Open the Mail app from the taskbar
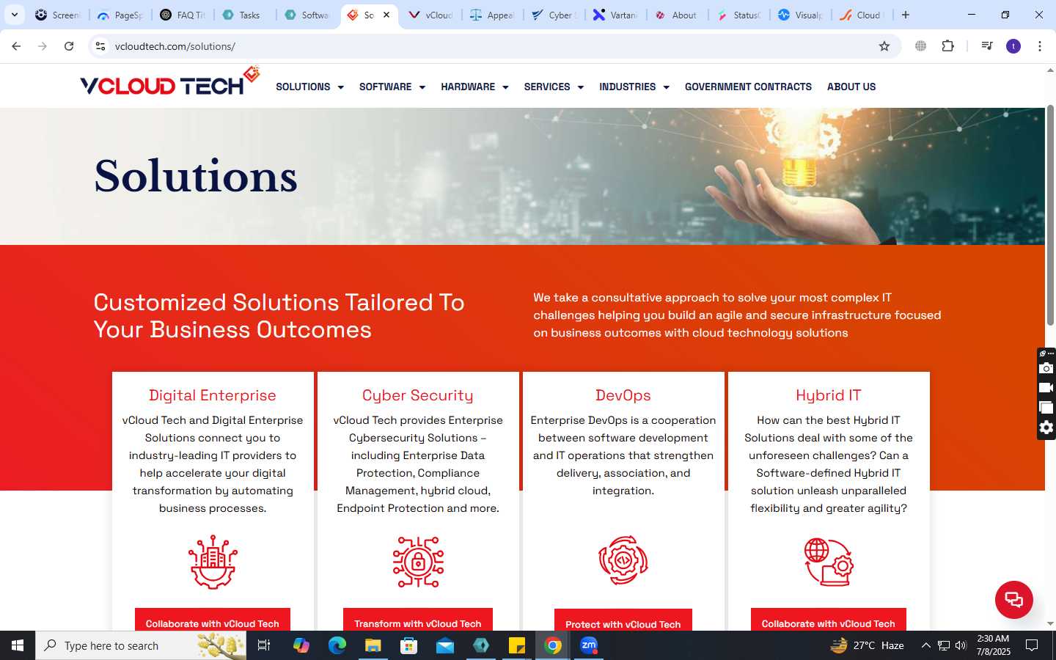This screenshot has width=1056, height=660. point(445,645)
